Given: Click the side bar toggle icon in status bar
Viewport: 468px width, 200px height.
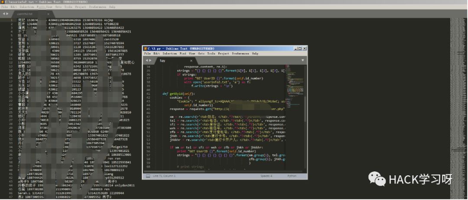Looking at the screenshot, I should click(x=148, y=176).
